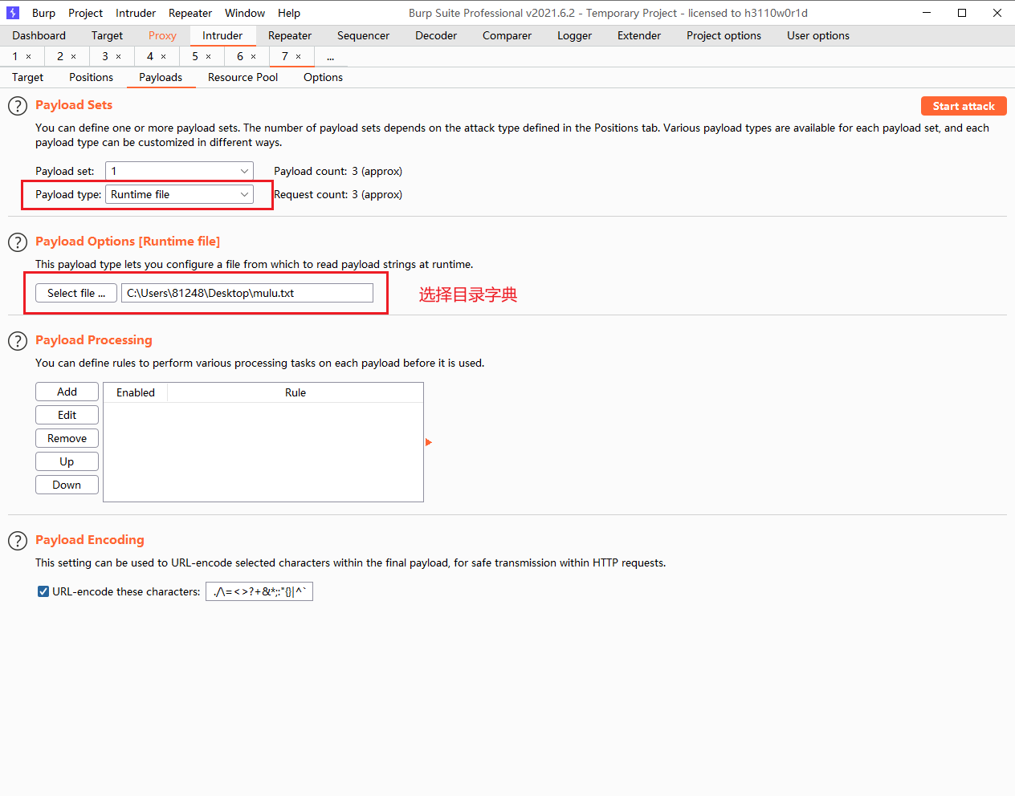
Task: Click the orange arrow beside the rules list
Action: coord(428,441)
